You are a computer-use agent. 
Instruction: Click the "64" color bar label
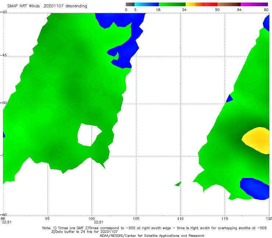239,10
